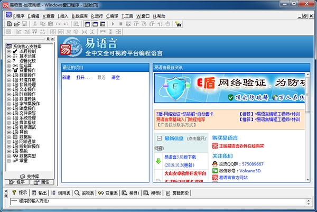Viewport: 317px width, 212px height.
Task: Open the 正版易语言软件在线购买 link
Action: [241, 146]
